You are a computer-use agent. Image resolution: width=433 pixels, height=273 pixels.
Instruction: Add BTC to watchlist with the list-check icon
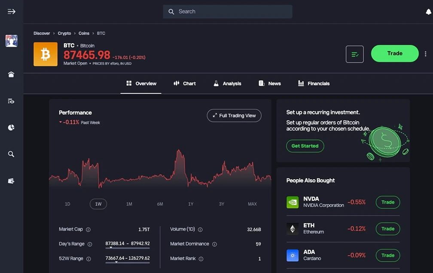pos(354,53)
